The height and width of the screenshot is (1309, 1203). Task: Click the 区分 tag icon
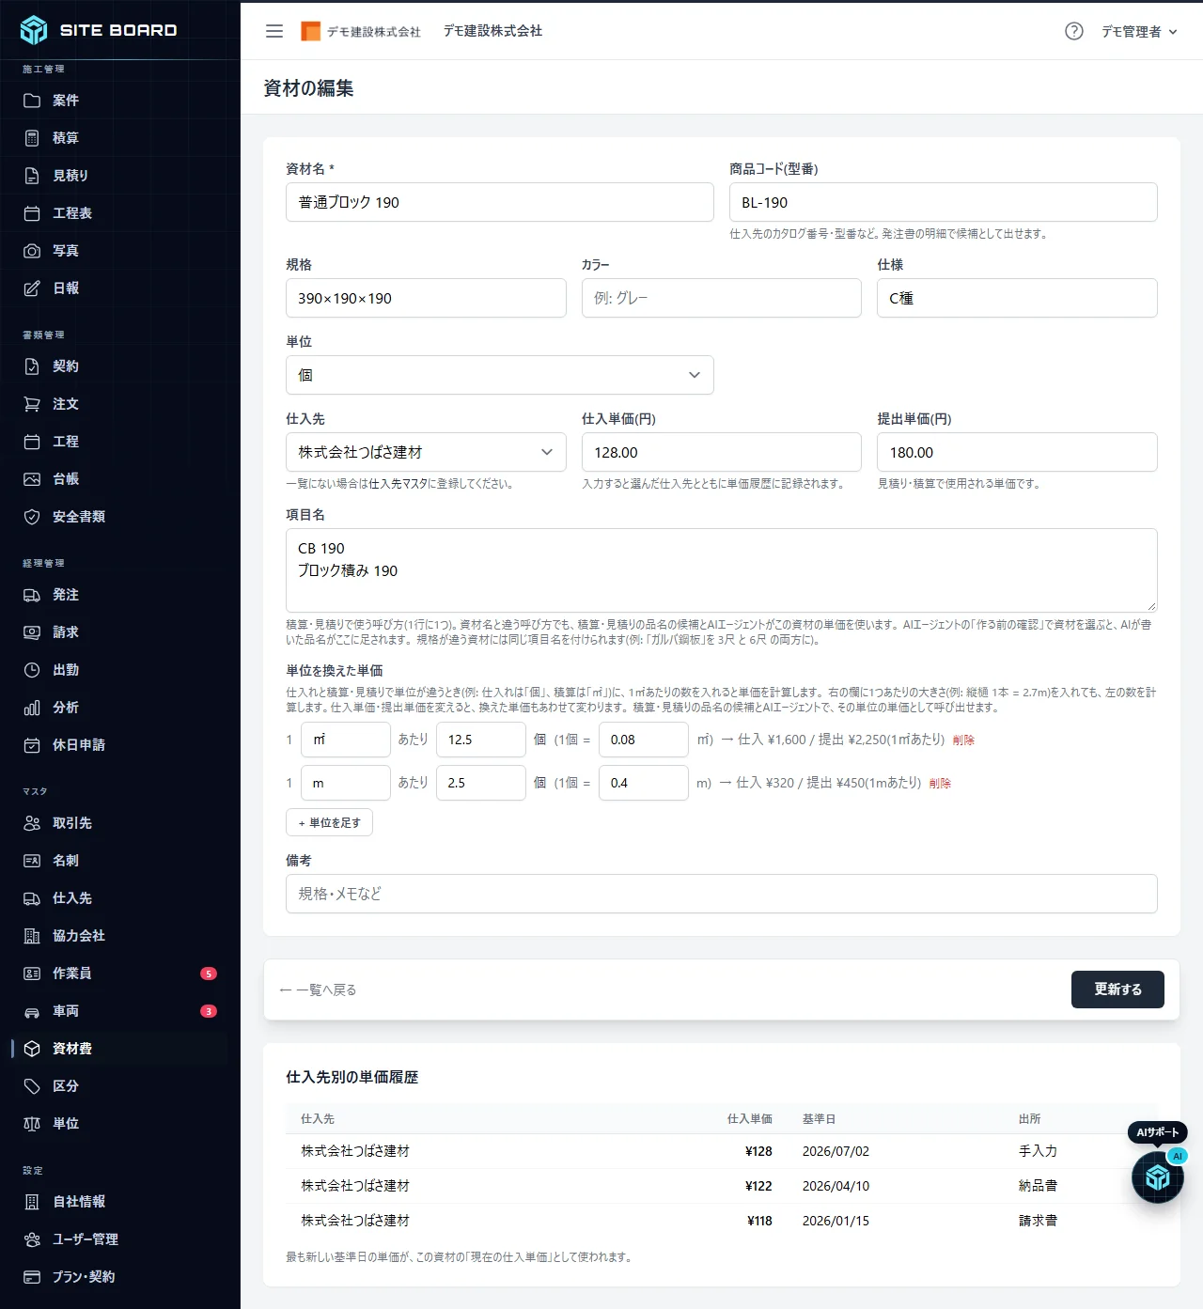(32, 1086)
